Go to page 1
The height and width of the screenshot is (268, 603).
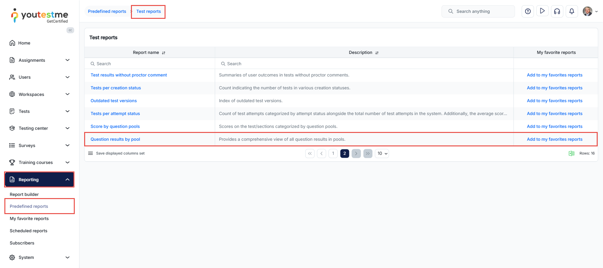(333, 153)
